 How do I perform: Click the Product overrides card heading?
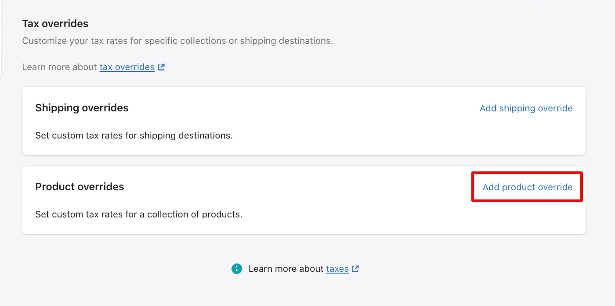pos(80,186)
